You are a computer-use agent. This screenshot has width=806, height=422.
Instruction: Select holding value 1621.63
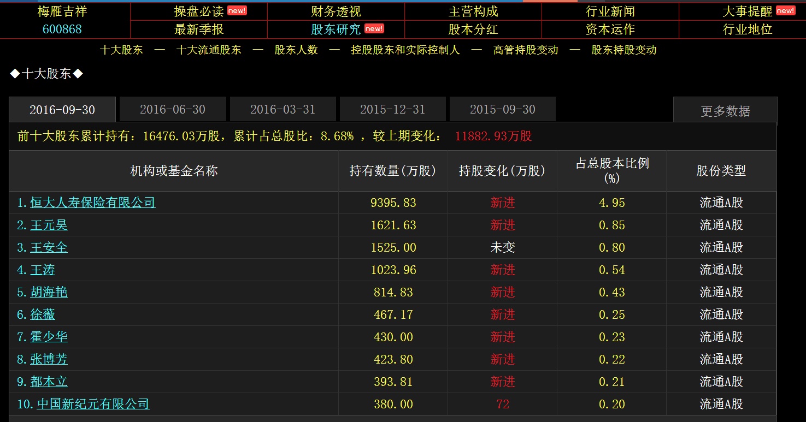(393, 225)
